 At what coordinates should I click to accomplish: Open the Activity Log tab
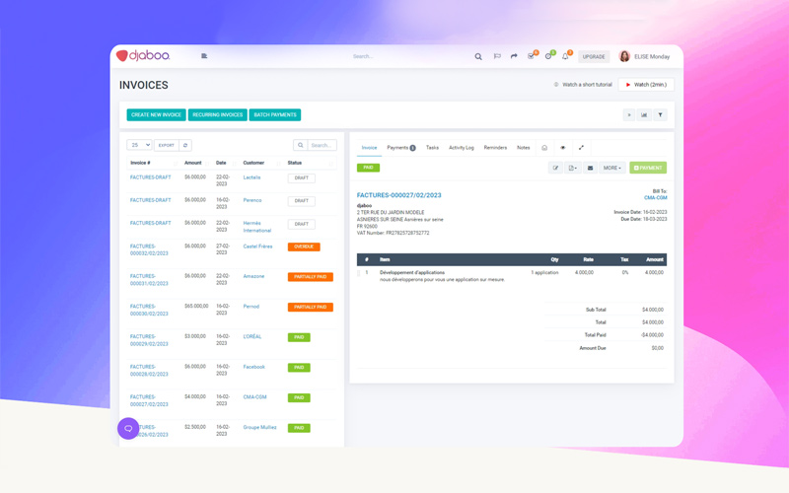461,148
